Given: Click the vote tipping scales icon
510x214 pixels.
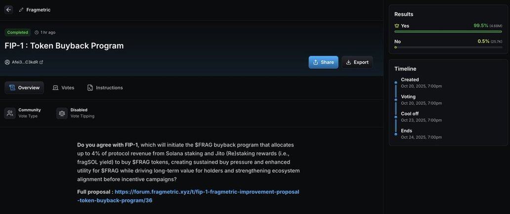Looking at the screenshot, I should click(62, 113).
